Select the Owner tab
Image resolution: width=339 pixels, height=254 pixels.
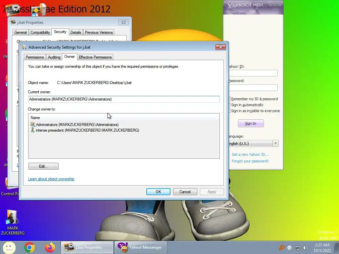point(70,57)
